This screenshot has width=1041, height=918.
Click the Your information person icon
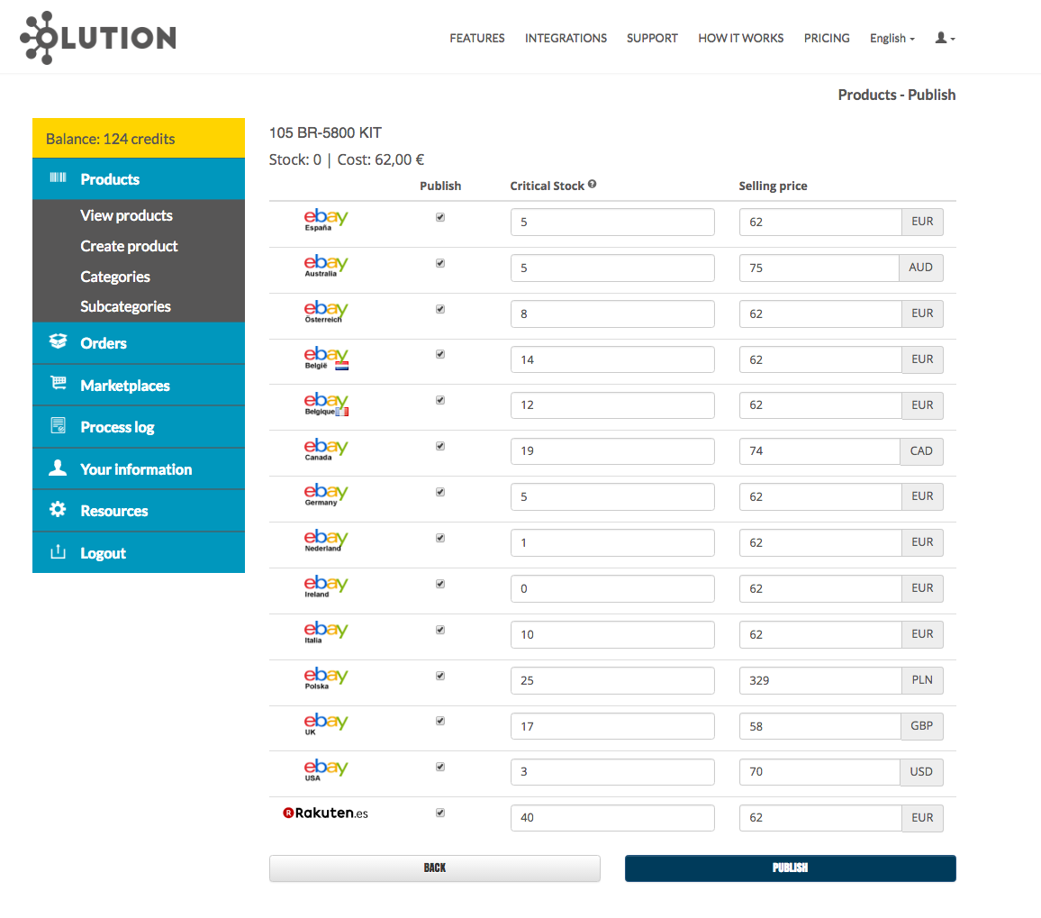click(x=58, y=468)
